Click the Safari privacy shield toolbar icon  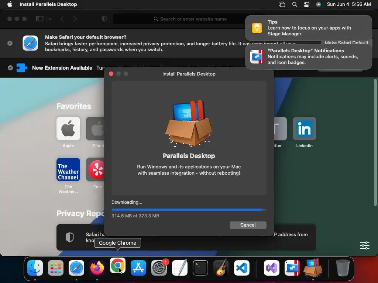click(104, 19)
